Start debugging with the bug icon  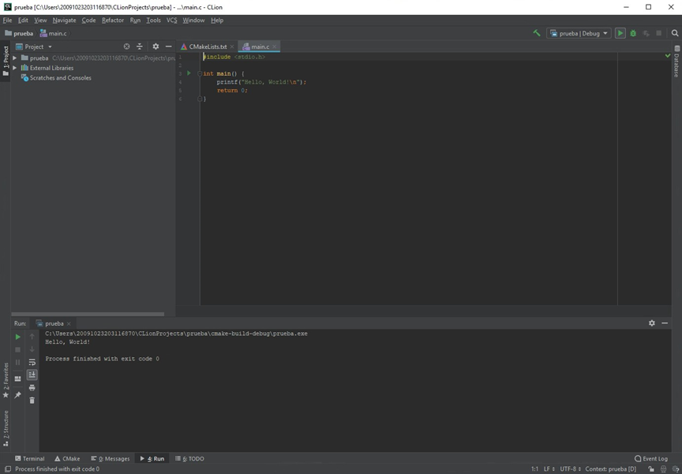pyautogui.click(x=633, y=33)
